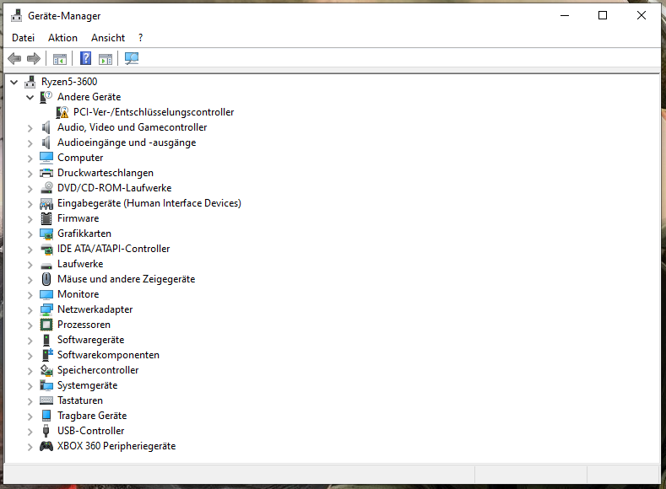666x489 pixels.
Task: Expand the Netzwerkadapter category chevron
Action: (30, 310)
